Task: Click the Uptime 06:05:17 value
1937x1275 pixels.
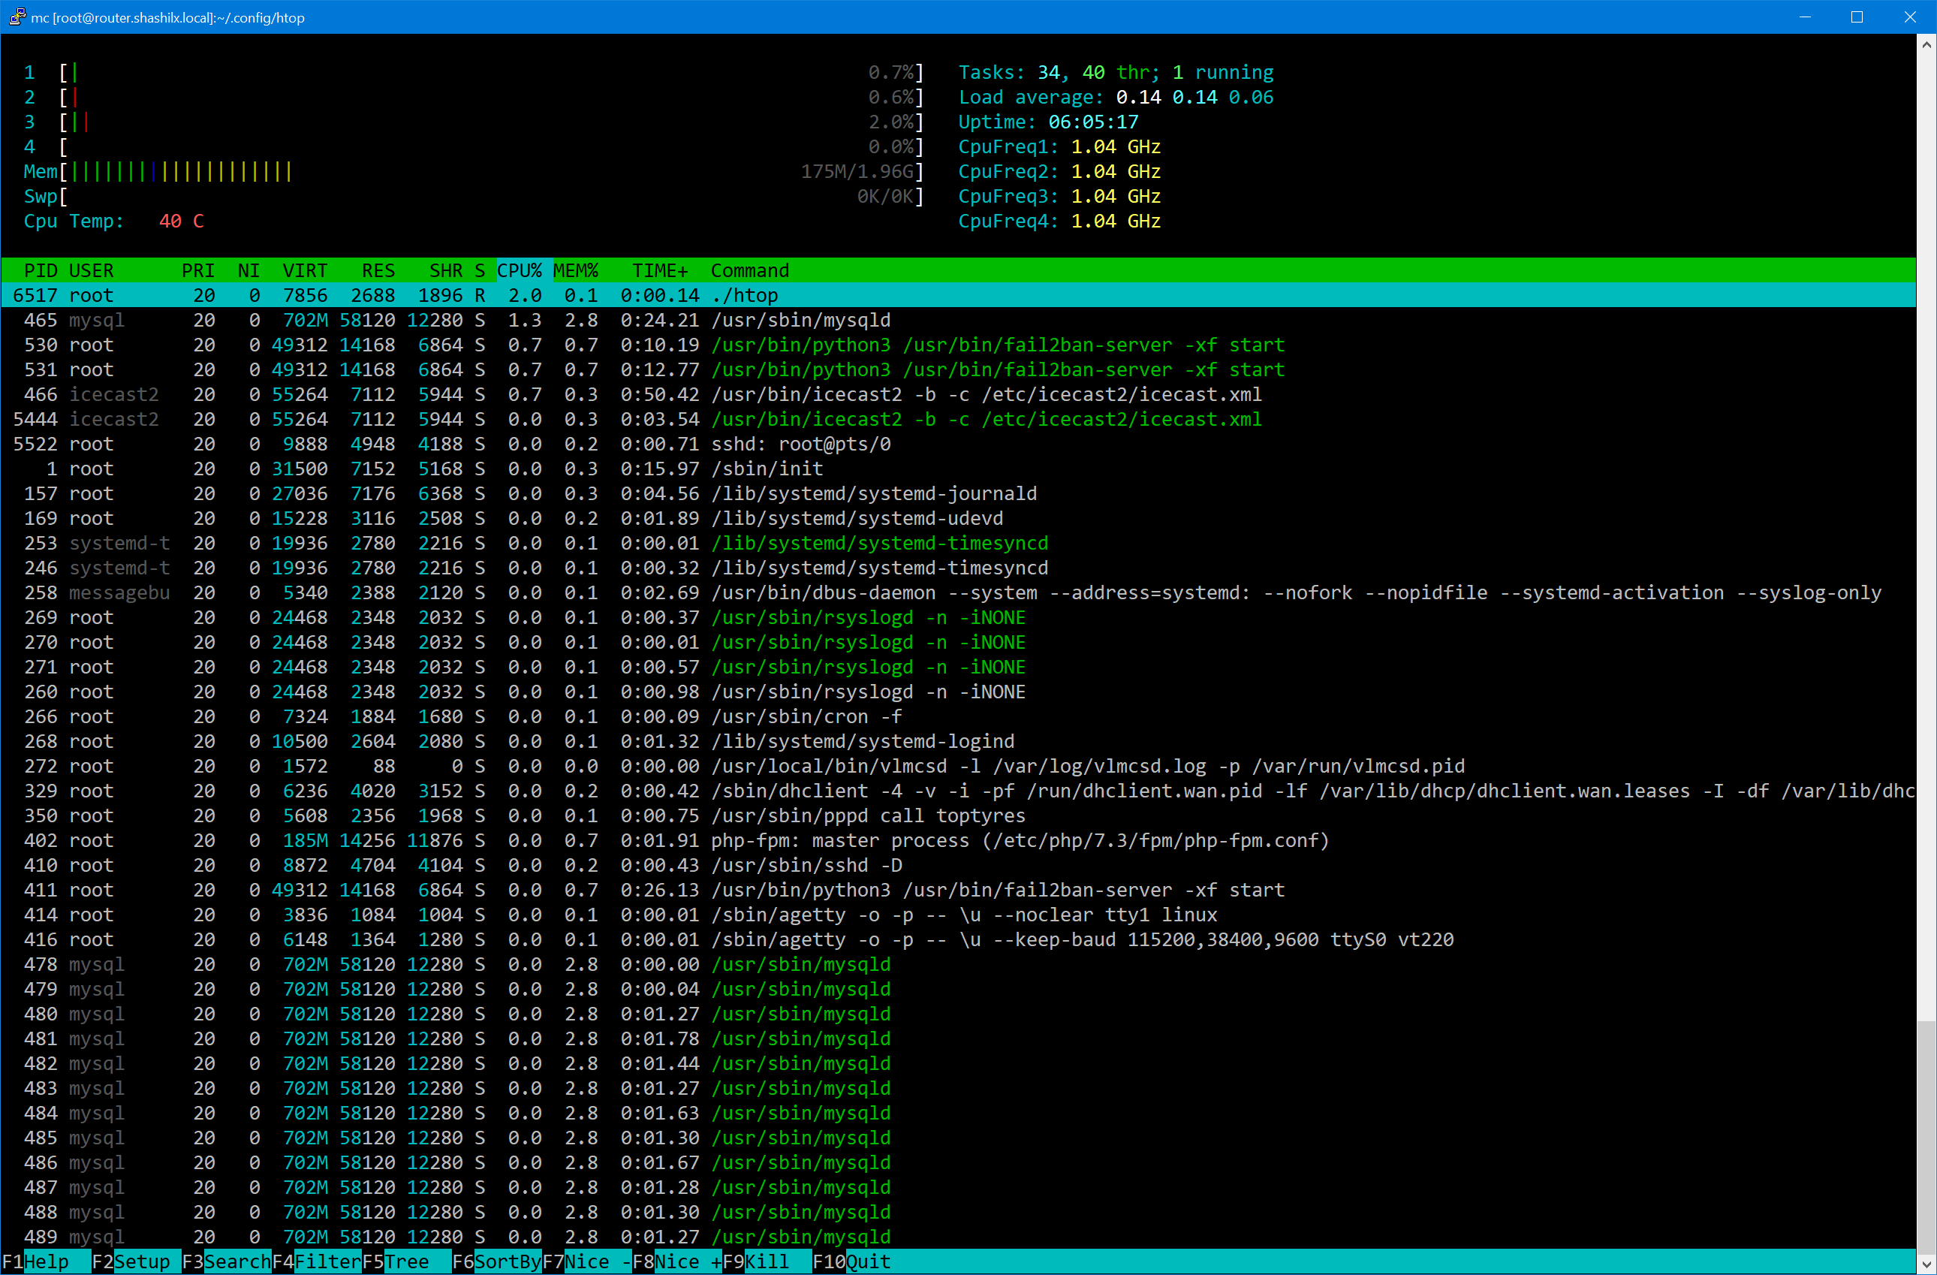Action: pos(1093,122)
